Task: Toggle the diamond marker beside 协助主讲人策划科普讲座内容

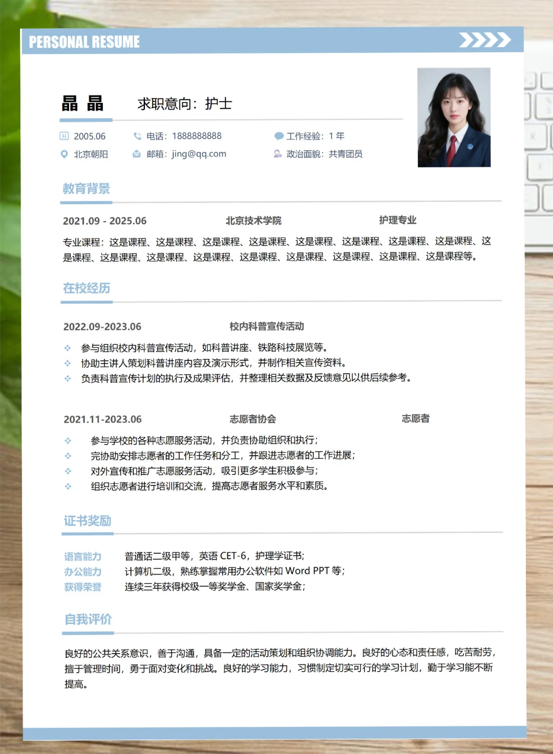Action: click(67, 363)
